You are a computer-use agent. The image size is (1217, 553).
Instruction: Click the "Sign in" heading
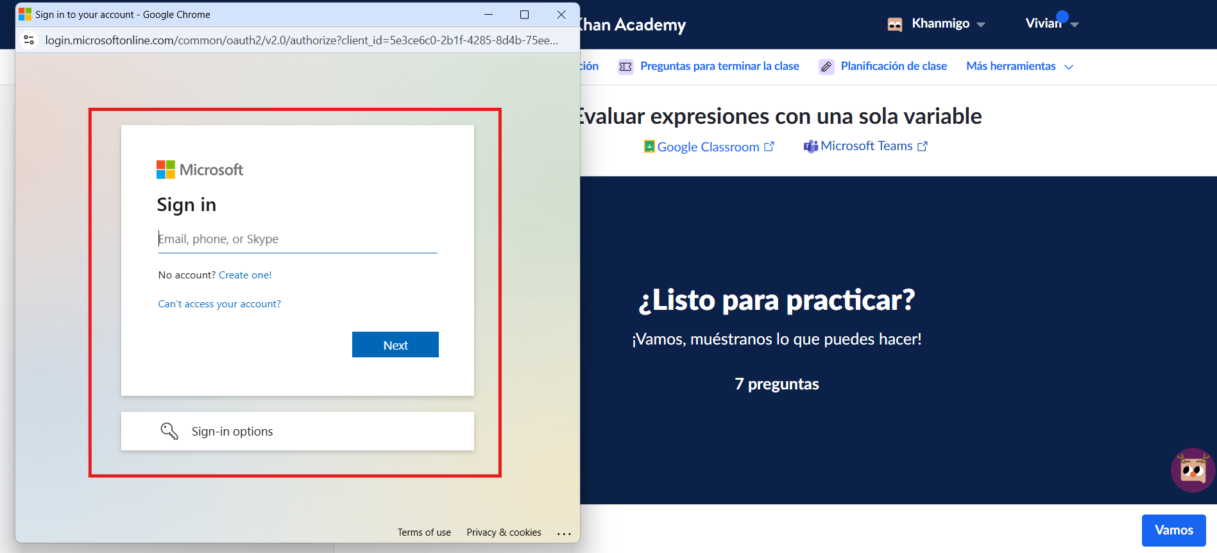(187, 205)
